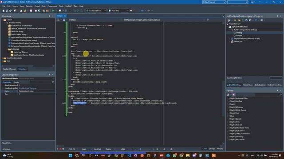This screenshot has height=159, width=284.
Task: Switch to the Design view tab
Action: coord(212,149)
